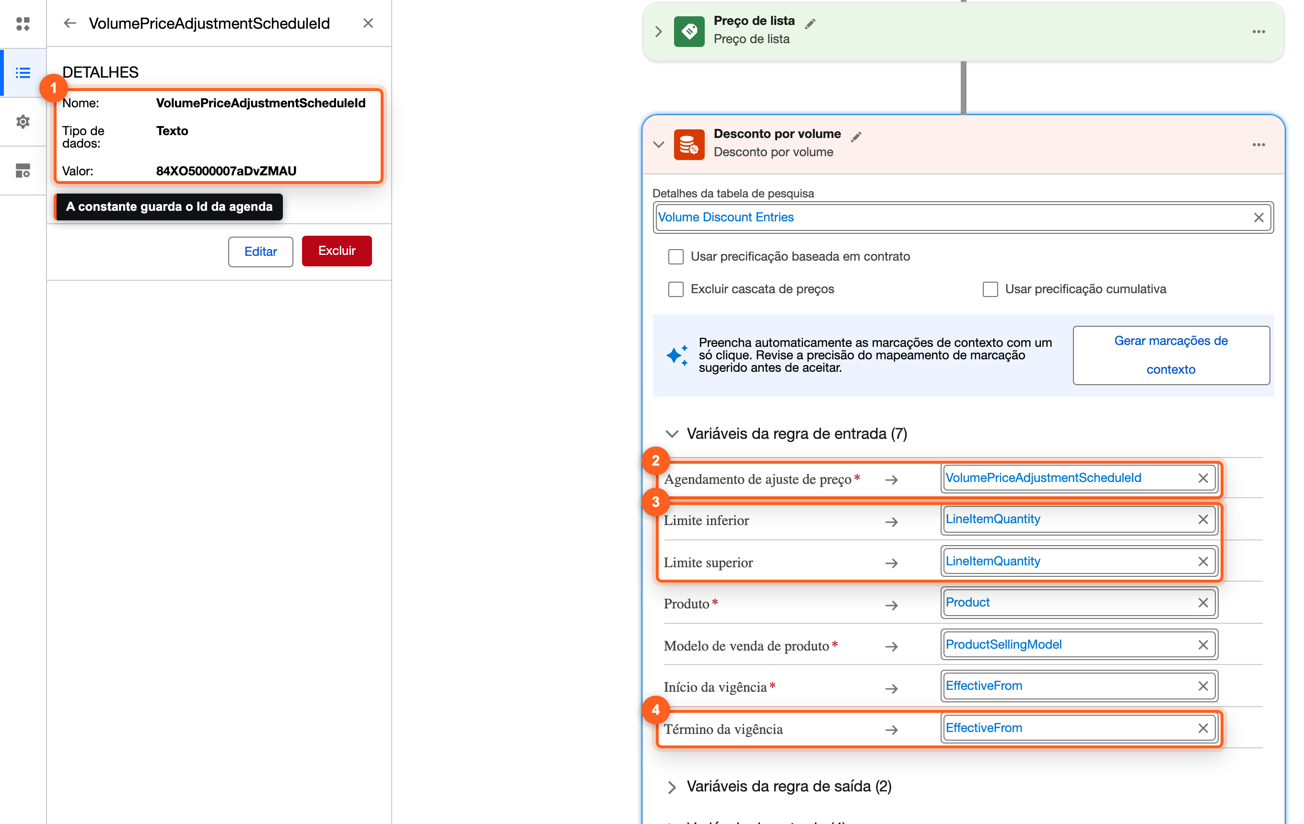Enable Usar precificação baseada em contrato
This screenshot has width=1304, height=824.
click(x=676, y=256)
